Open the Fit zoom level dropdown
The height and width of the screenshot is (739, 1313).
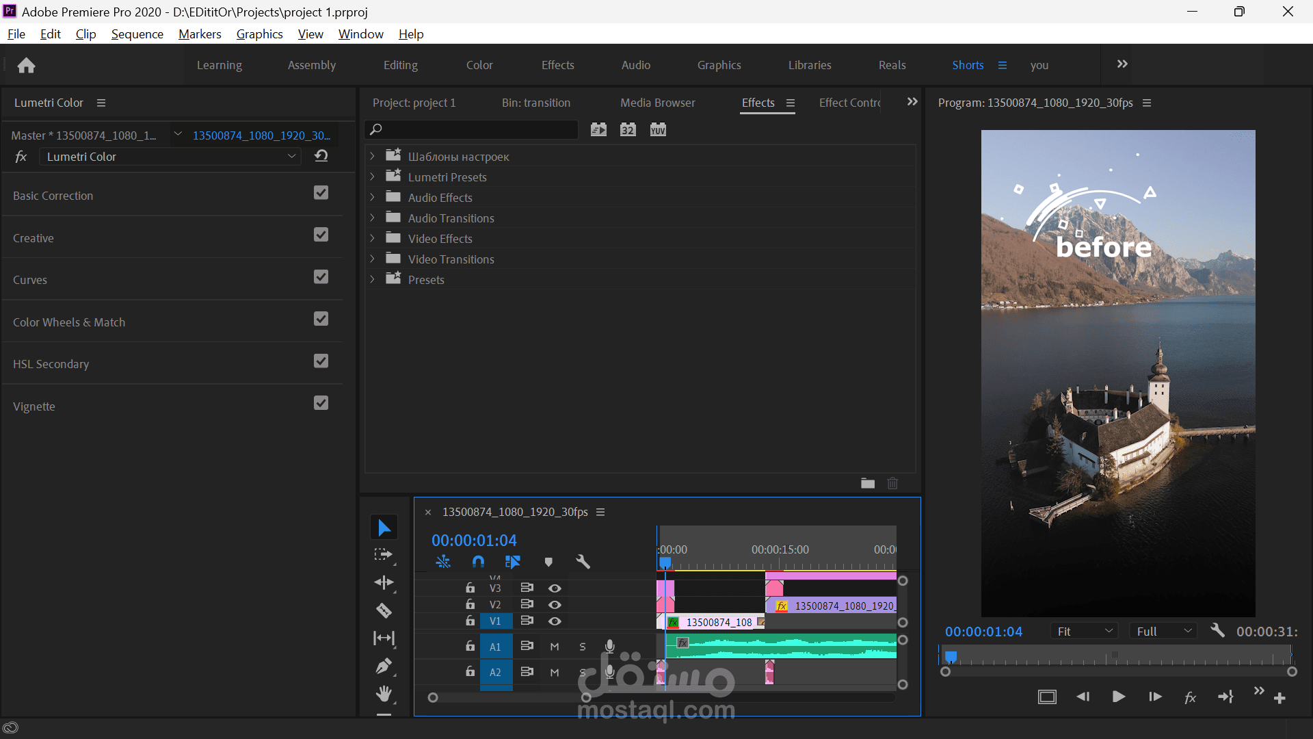[x=1085, y=632]
